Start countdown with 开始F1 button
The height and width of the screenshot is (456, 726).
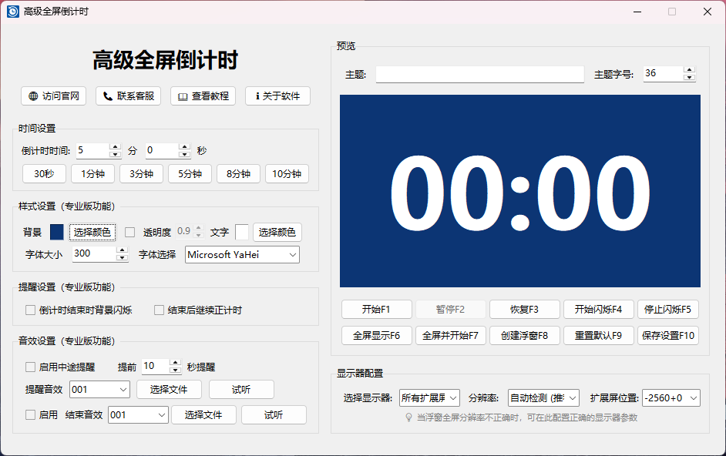tap(377, 310)
